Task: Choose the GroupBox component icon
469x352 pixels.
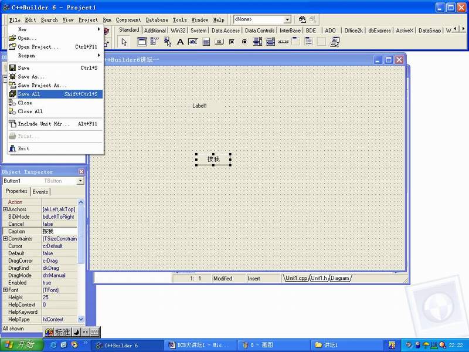Action: 296,42
